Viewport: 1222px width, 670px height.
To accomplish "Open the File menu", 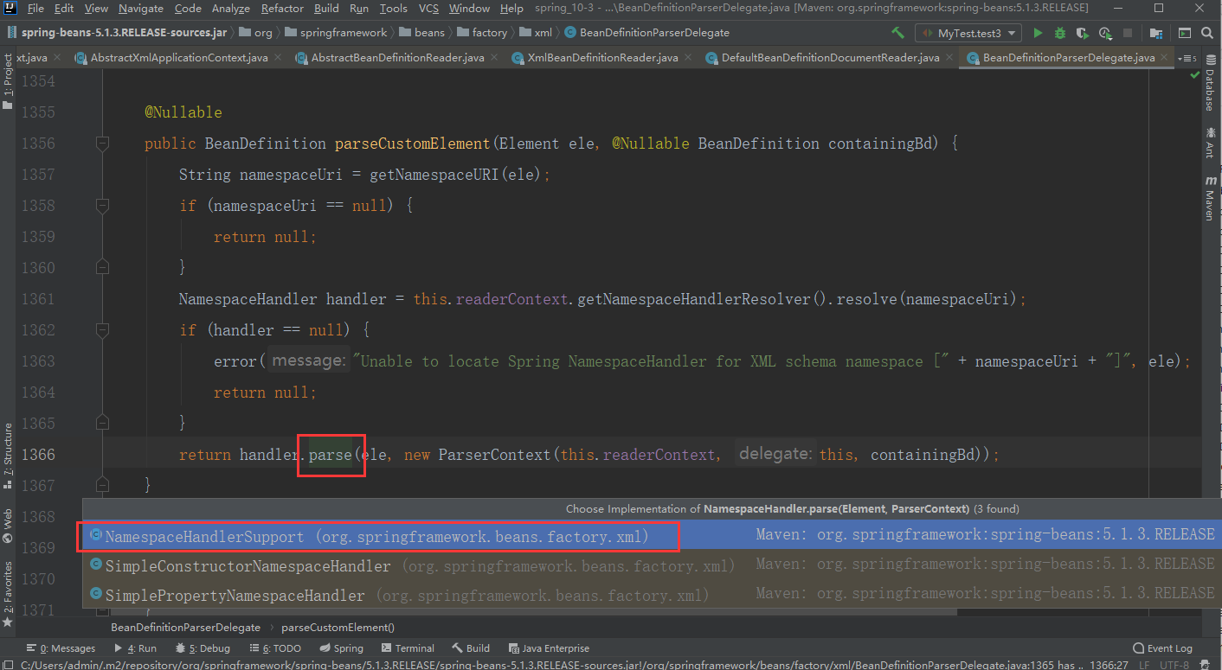I will click(35, 9).
